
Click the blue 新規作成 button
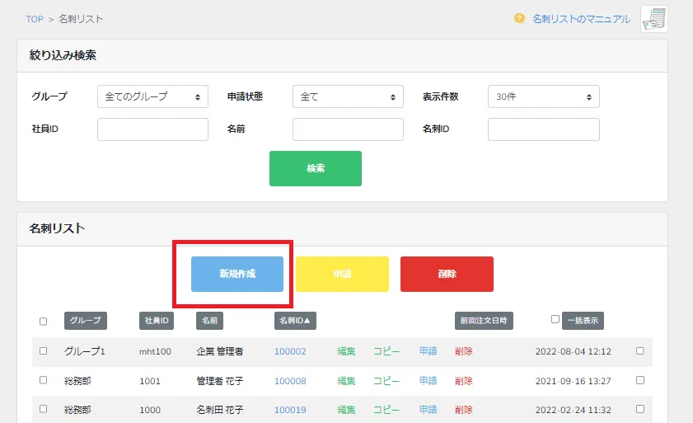click(237, 274)
